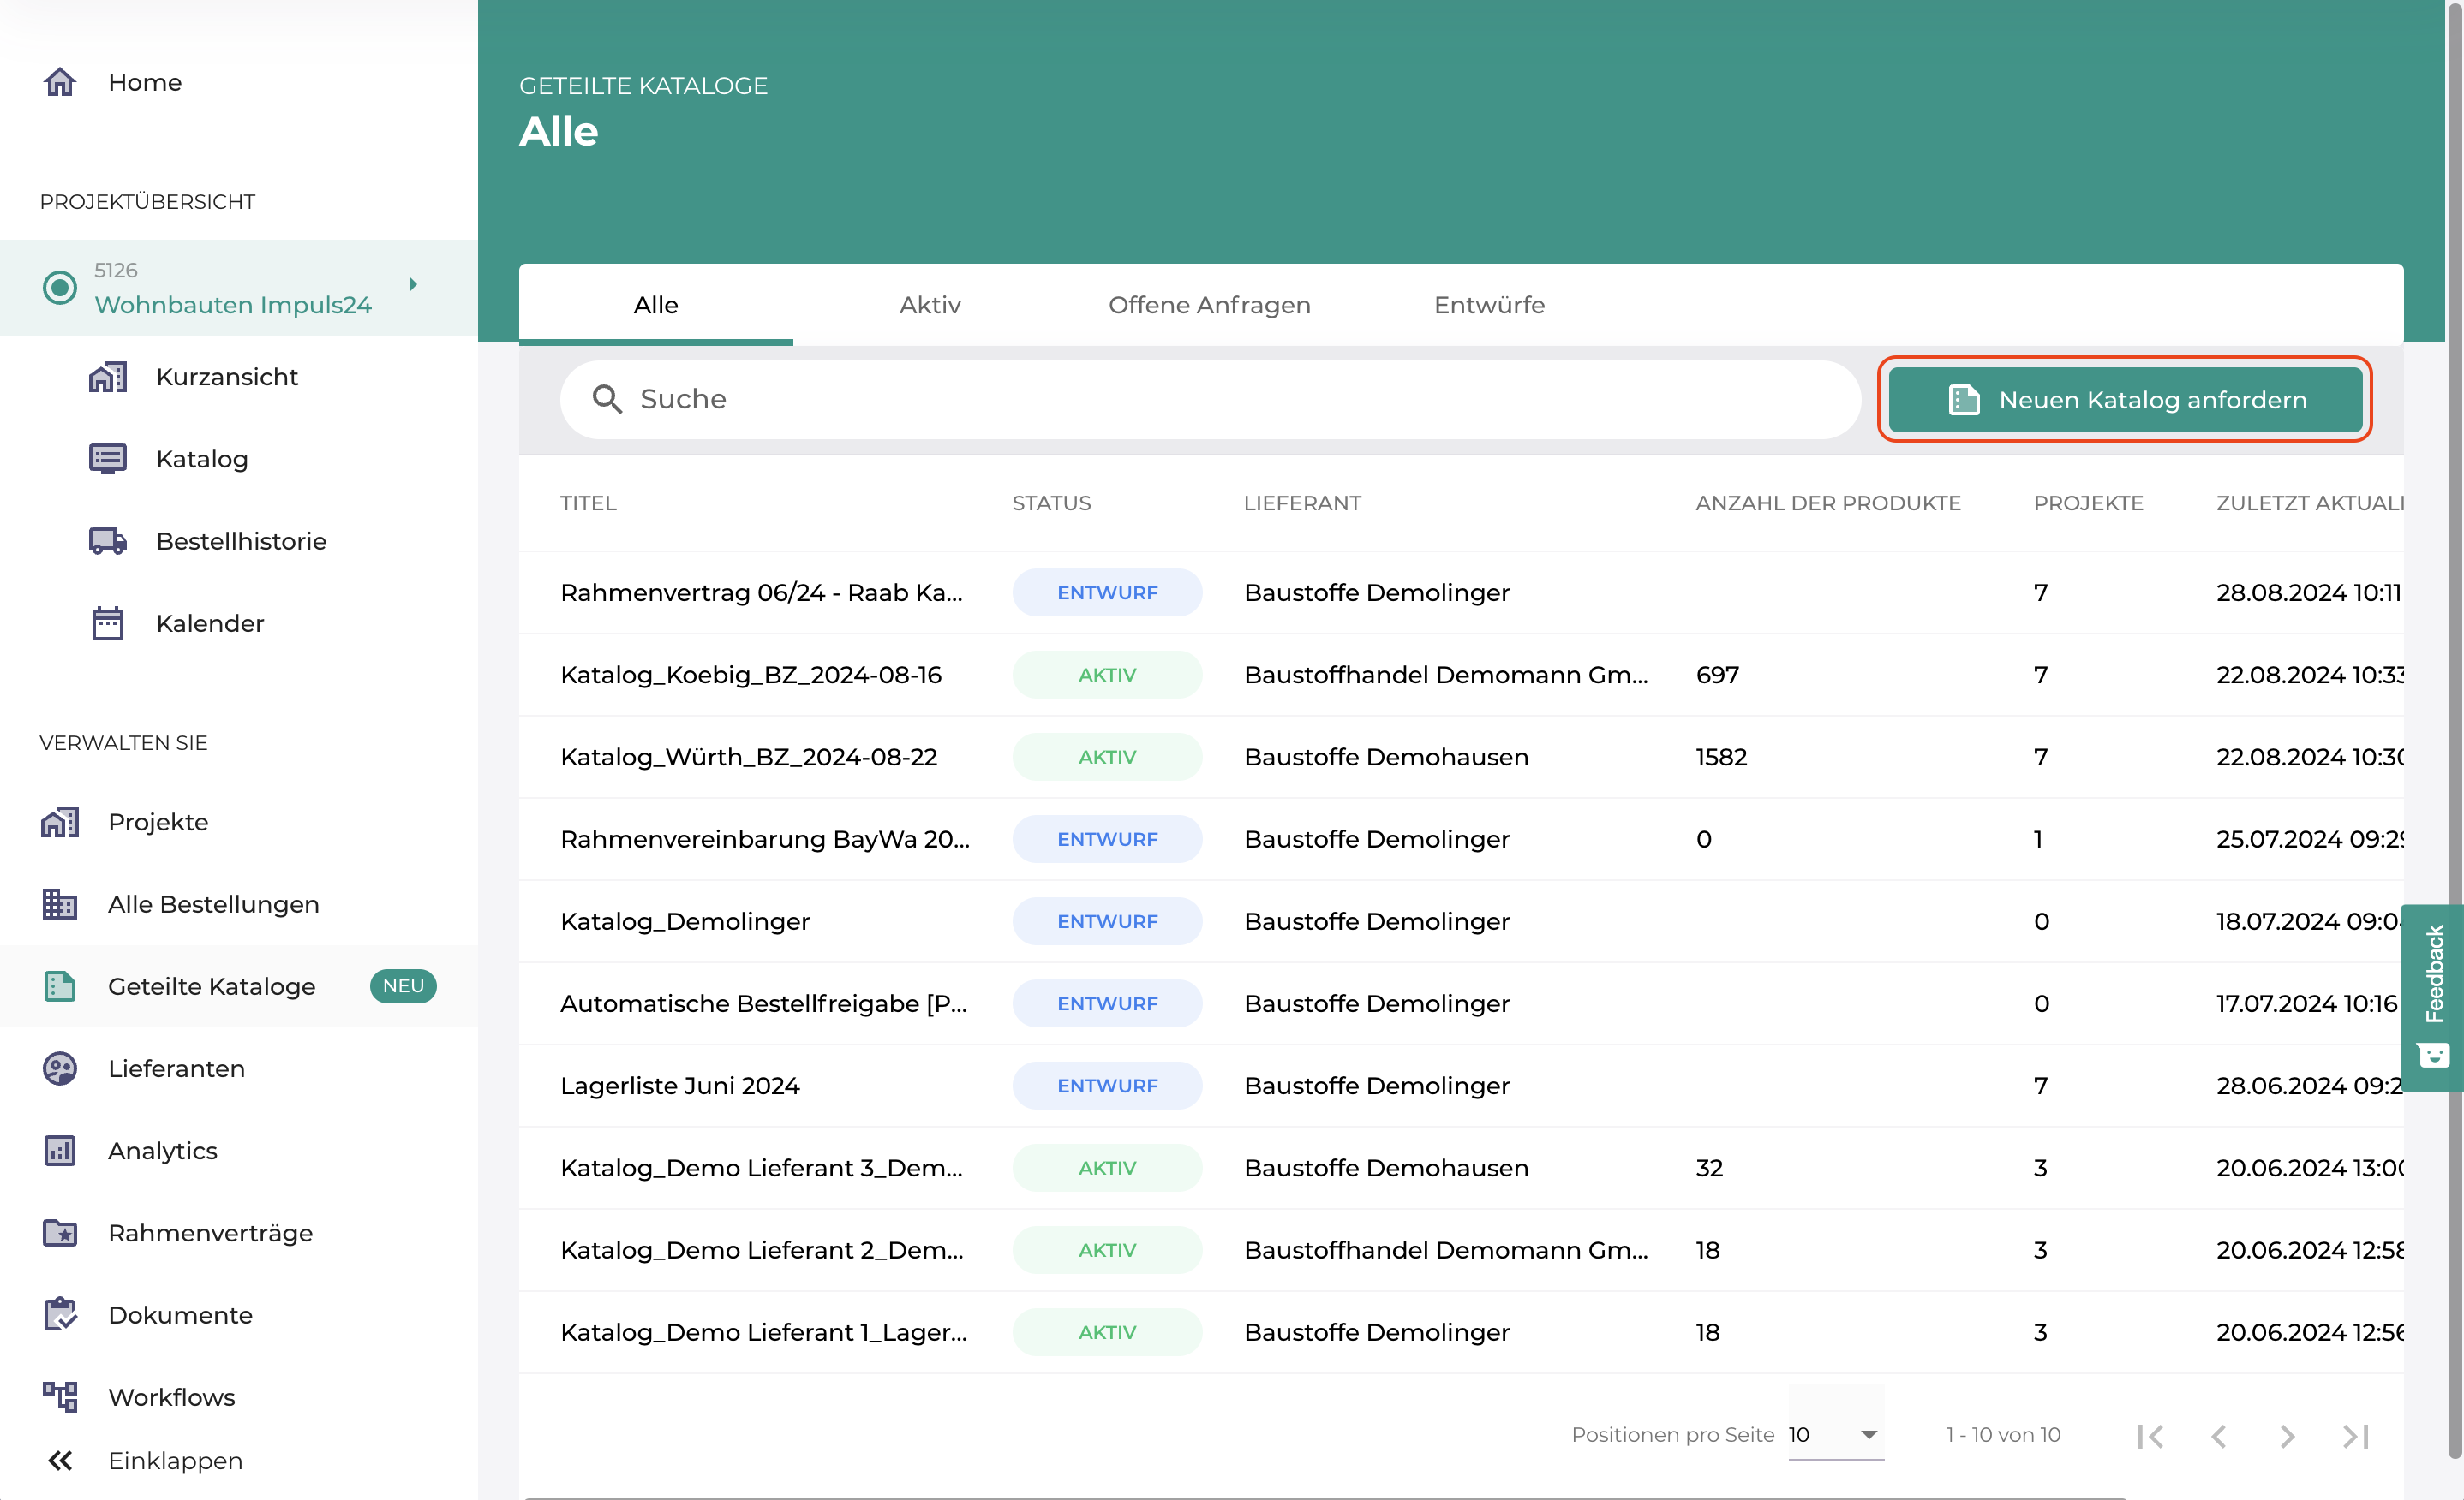Click the NEU badge beside Geteilte Kataloge
Image resolution: width=2464 pixels, height=1500 pixels.
click(x=403, y=985)
